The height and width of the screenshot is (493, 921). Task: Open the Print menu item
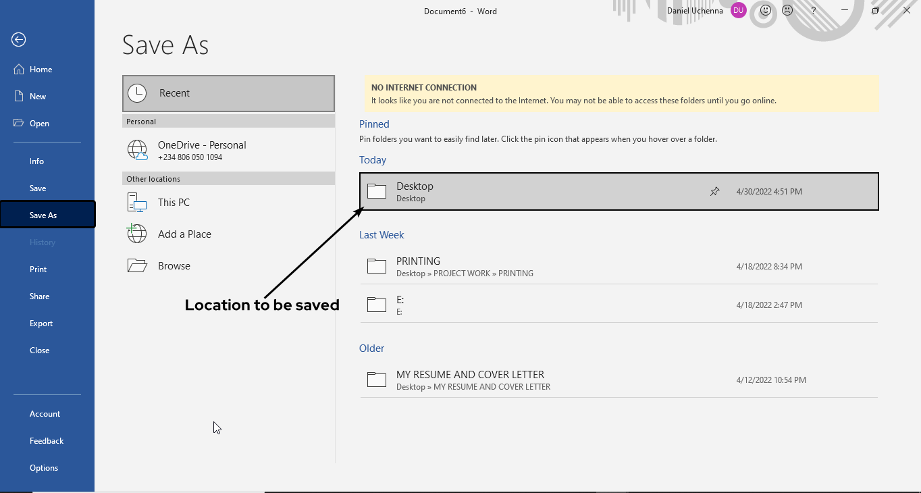coord(38,269)
